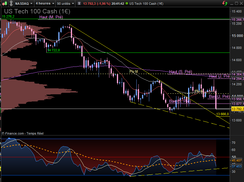Click the IT-Finance.com - Temps Réel label
This screenshot has width=244, height=182.
(23, 133)
